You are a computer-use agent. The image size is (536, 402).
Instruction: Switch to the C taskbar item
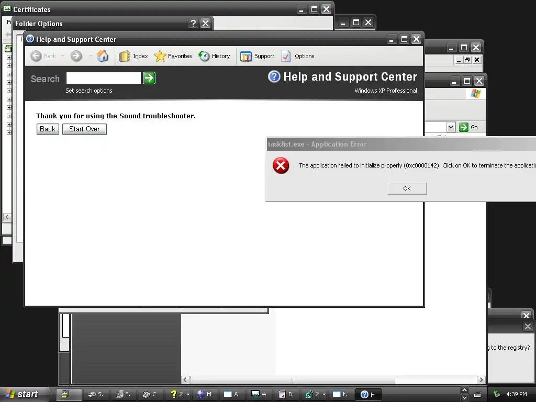(x=149, y=395)
